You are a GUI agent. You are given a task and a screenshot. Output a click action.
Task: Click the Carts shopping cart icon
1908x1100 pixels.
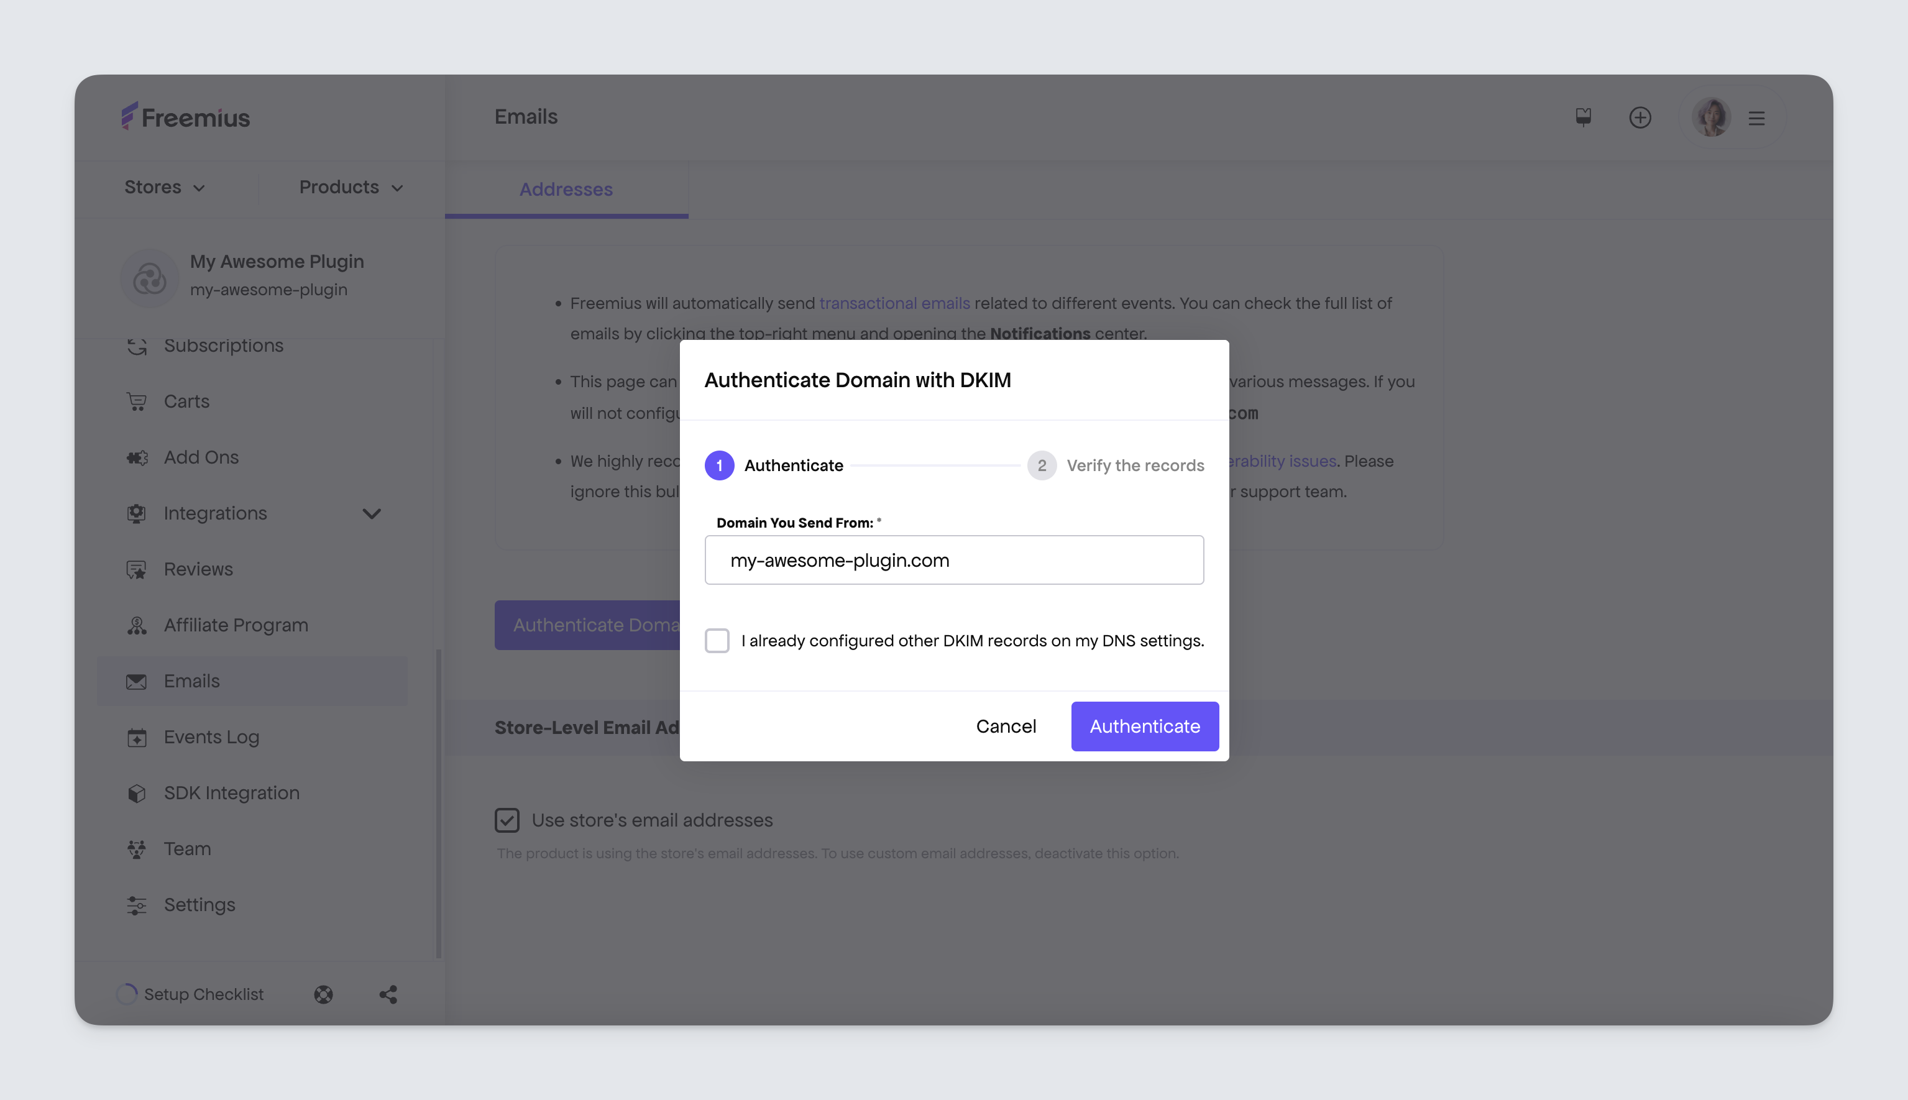point(137,402)
